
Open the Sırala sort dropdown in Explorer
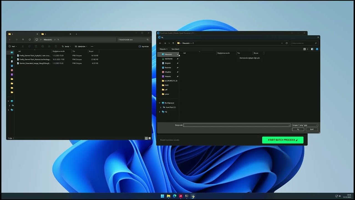click(x=66, y=46)
